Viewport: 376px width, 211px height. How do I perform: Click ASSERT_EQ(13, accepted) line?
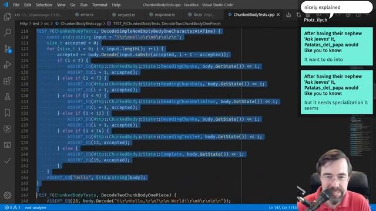pyautogui.click(x=99, y=142)
